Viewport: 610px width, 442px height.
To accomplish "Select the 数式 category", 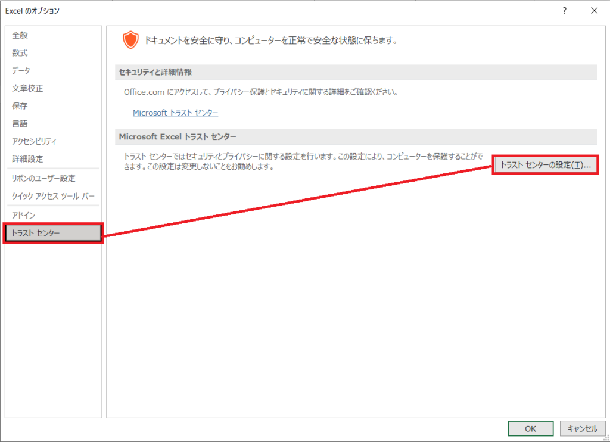I will pos(20,53).
